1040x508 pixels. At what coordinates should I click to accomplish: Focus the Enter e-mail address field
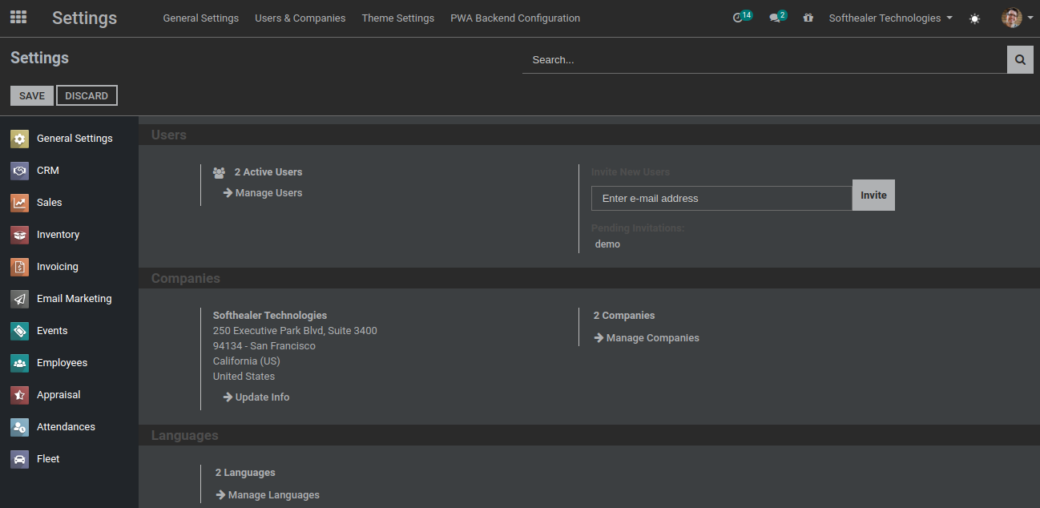[722, 198]
